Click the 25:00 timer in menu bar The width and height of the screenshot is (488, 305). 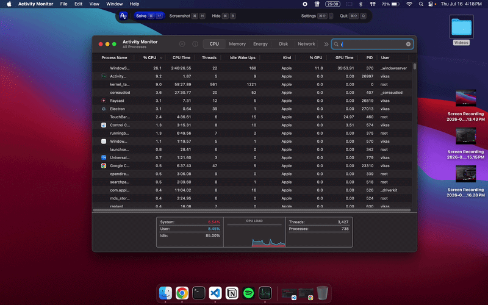pos(332,4)
